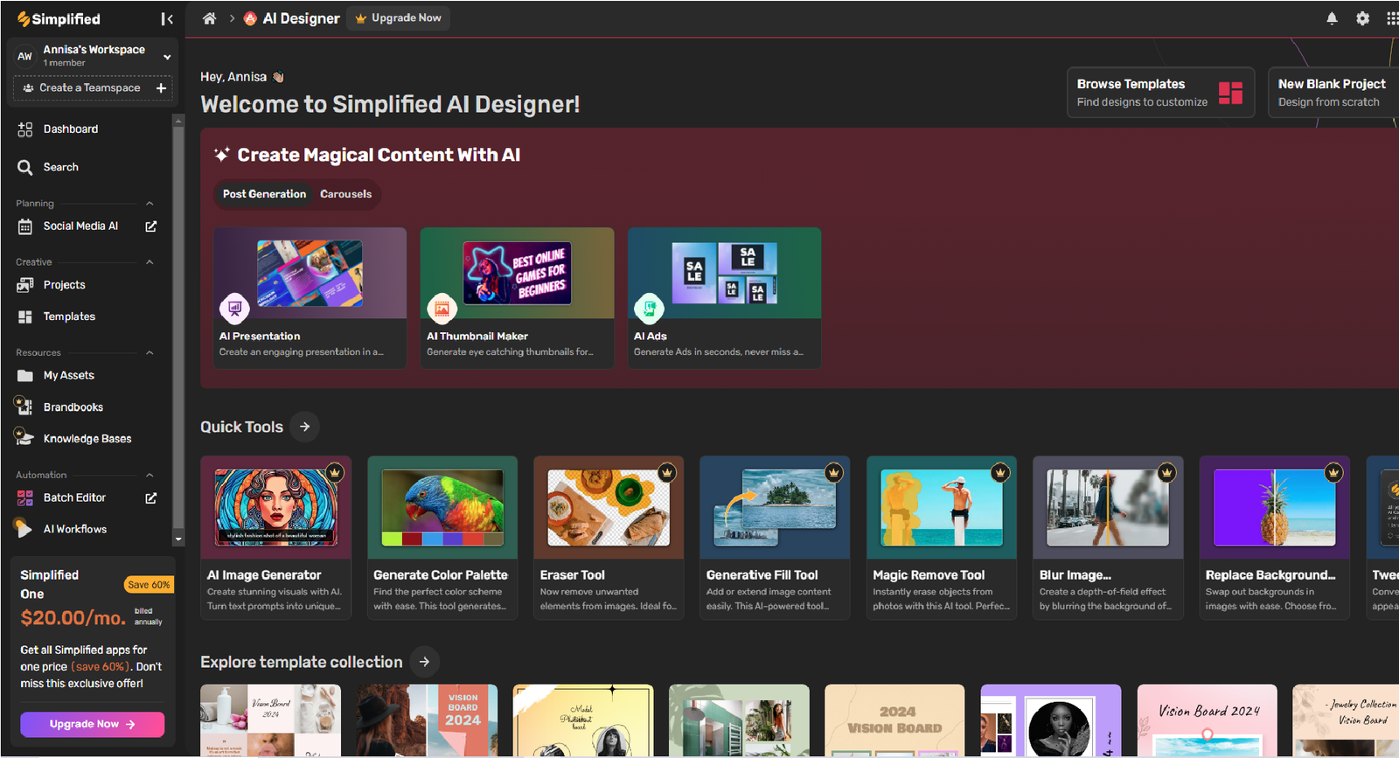1399x758 pixels.
Task: Collapse the Planning section
Action: (x=150, y=204)
